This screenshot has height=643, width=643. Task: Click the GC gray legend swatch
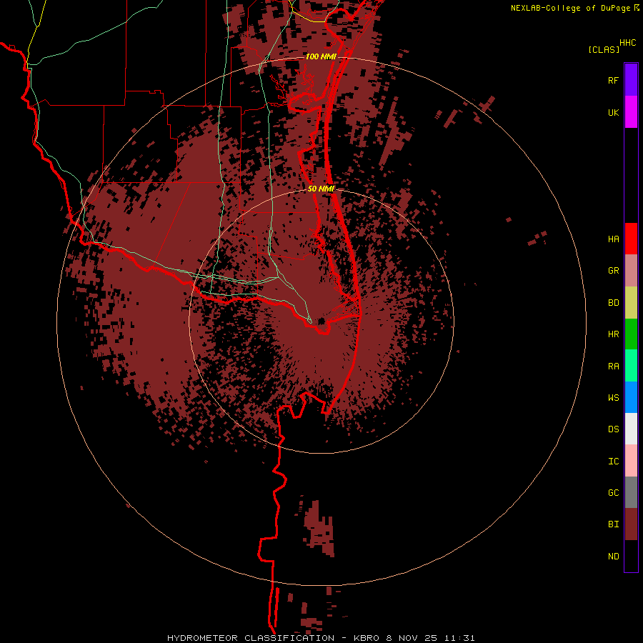pos(631,492)
